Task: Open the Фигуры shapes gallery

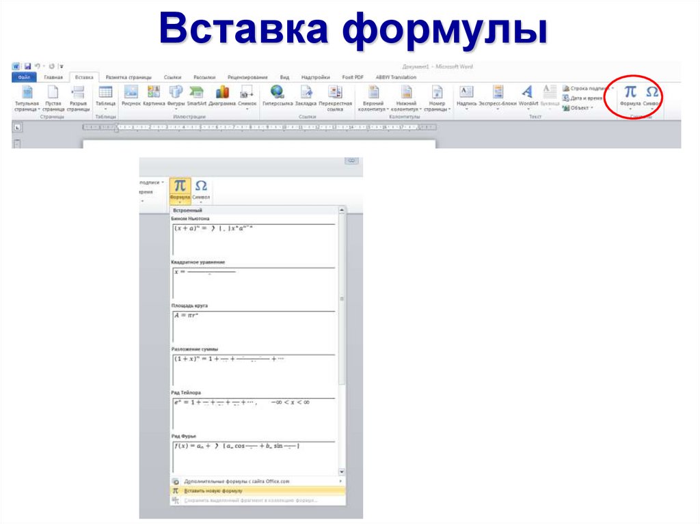Action: coord(176,97)
